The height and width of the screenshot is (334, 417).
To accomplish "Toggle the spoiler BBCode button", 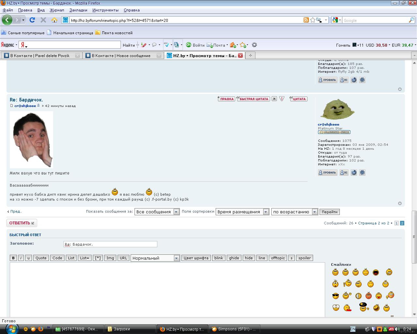I will [305, 258].
